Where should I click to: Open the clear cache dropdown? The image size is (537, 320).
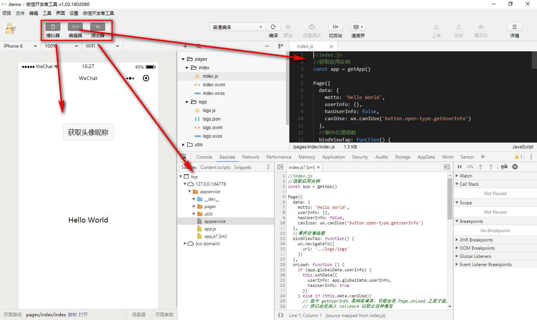[x=358, y=27]
